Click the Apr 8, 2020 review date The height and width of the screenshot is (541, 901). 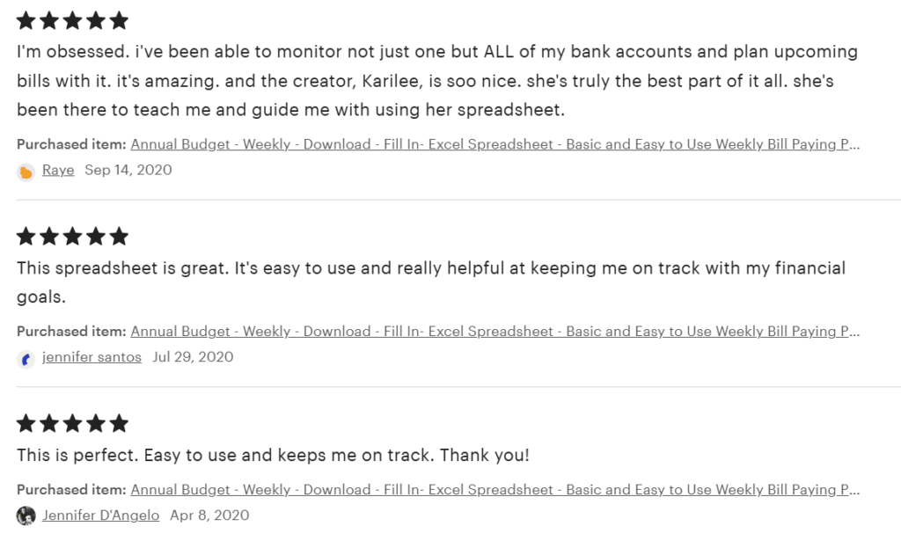pos(209,515)
